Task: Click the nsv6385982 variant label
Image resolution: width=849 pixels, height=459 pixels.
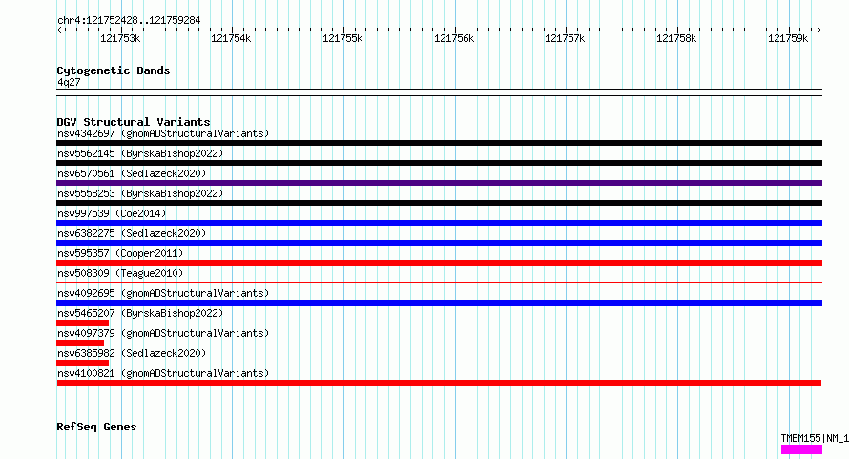Action: (x=132, y=353)
